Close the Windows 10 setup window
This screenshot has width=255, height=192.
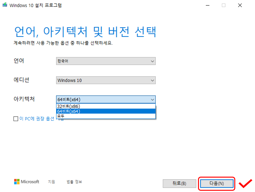pyautogui.click(x=240, y=5)
